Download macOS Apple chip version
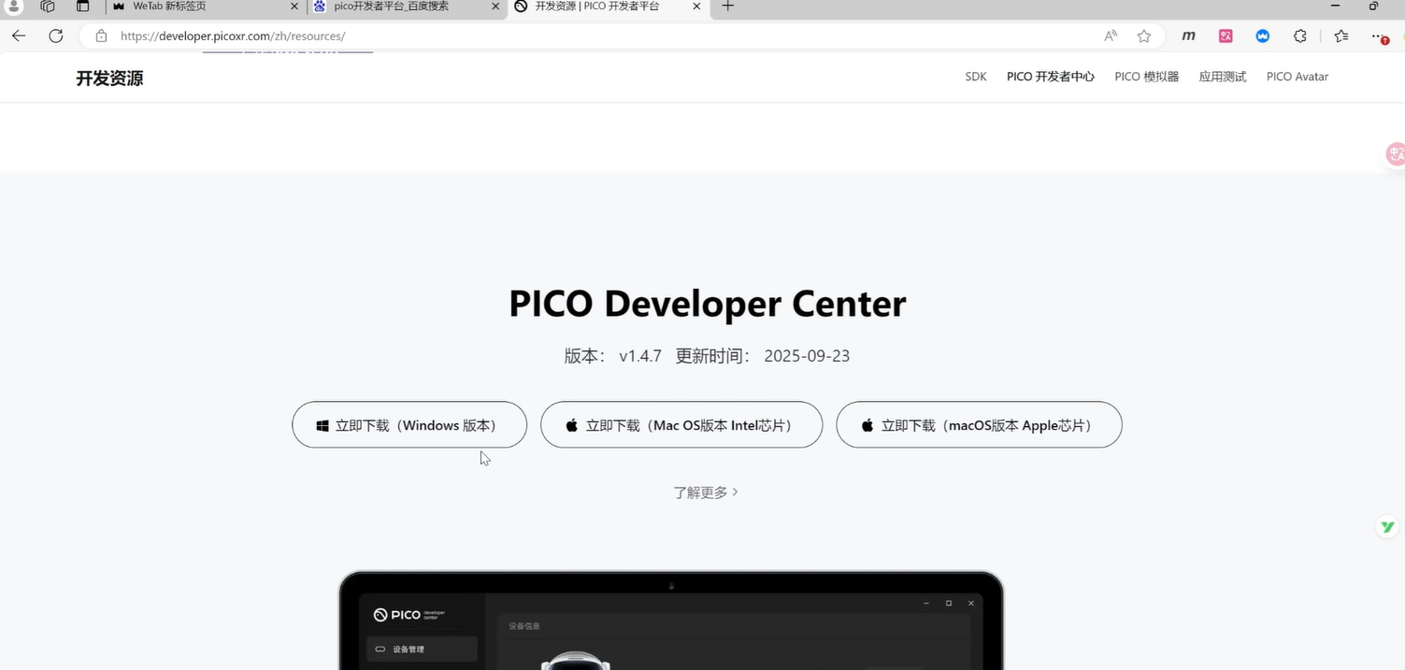The width and height of the screenshot is (1405, 670). click(x=979, y=425)
